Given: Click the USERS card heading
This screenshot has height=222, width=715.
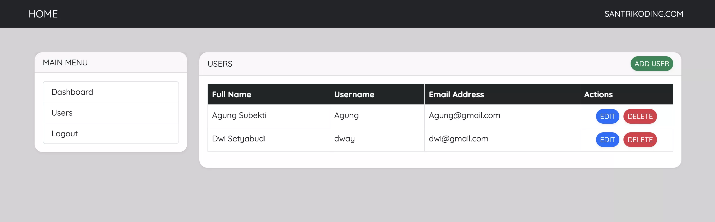Looking at the screenshot, I should click(220, 64).
